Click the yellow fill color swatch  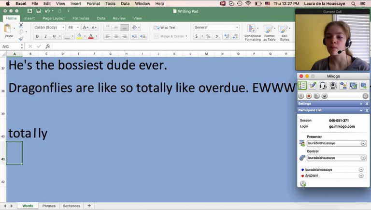pyautogui.click(x=79, y=36)
